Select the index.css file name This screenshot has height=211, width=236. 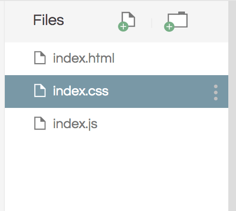click(81, 91)
